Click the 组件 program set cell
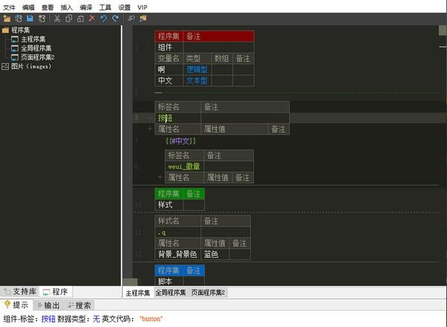The height and width of the screenshot is (327, 447). 169,48
